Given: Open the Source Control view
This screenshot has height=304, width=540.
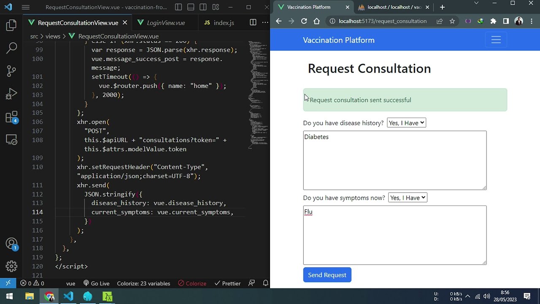Looking at the screenshot, I should click(11, 71).
